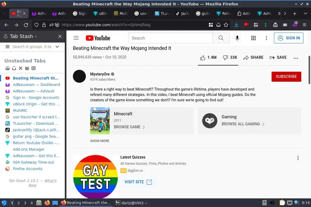
Task: Select 'AdNauseam — AdVault' in Unstashed Tabs
Action: (33, 91)
